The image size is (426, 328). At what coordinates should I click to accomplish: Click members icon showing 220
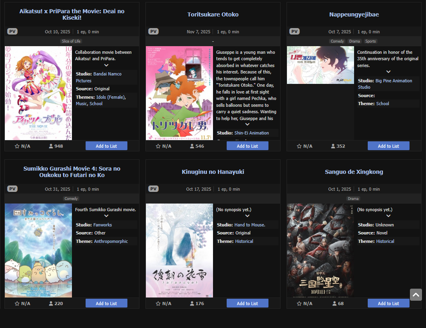point(51,304)
